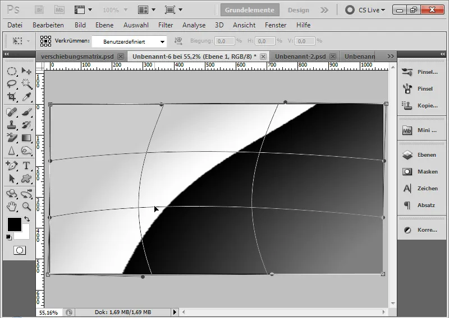Viewport: 449px width, 318px height.
Task: Expand the toolbox to two columns
Action: 6,54
